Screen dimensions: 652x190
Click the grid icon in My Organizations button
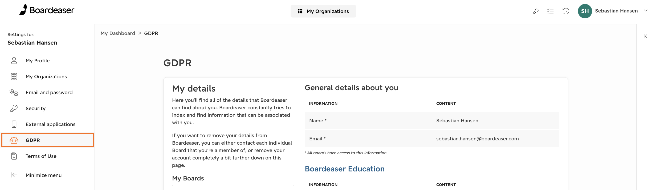300,11
